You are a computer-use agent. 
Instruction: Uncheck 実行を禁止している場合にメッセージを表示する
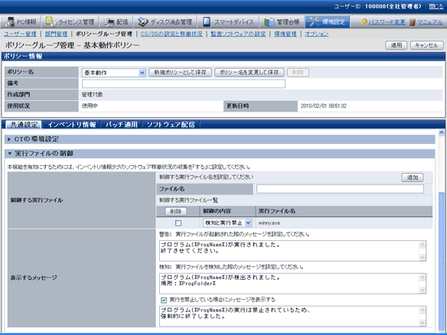tap(164, 300)
